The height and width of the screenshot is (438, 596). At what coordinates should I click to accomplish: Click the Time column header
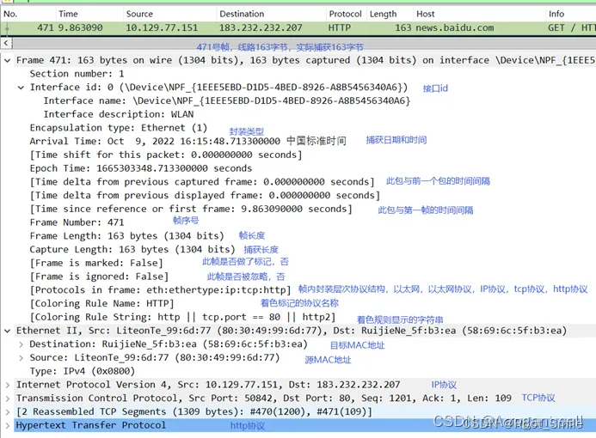(68, 14)
